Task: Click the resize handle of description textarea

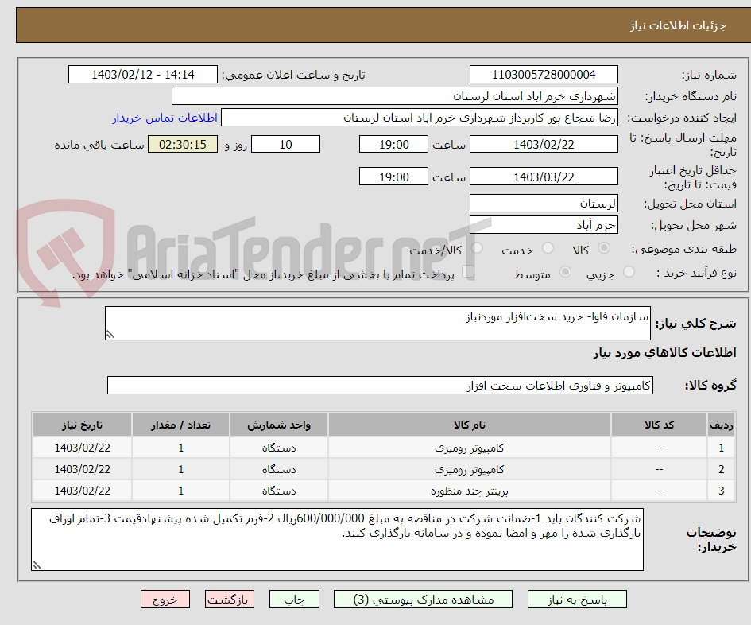Action: (x=110, y=335)
